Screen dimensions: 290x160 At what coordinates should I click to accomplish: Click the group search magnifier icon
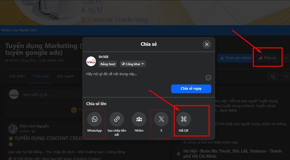273,76
